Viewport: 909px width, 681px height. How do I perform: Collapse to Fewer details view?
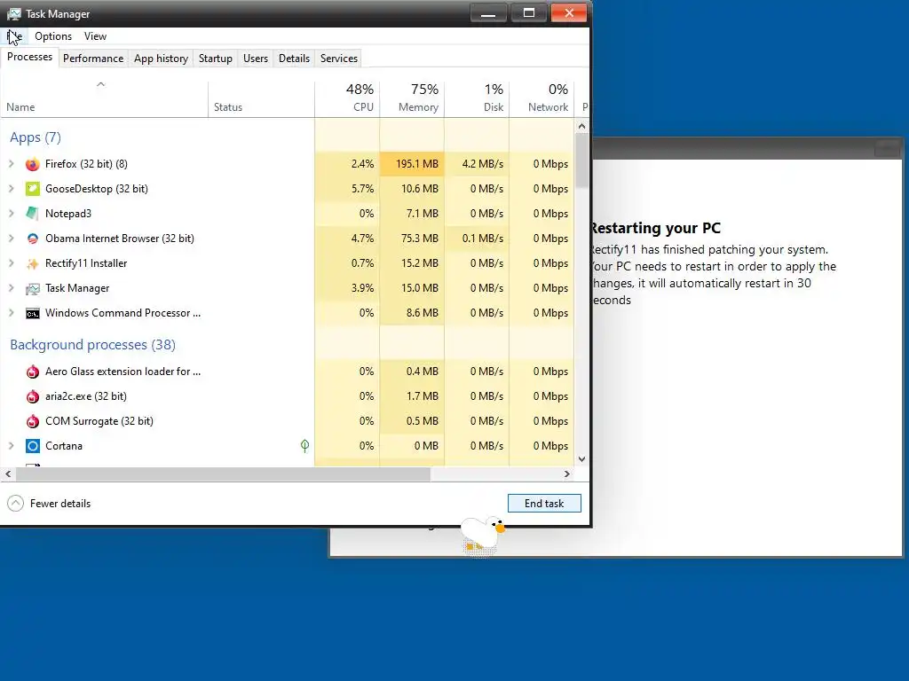pyautogui.click(x=49, y=504)
